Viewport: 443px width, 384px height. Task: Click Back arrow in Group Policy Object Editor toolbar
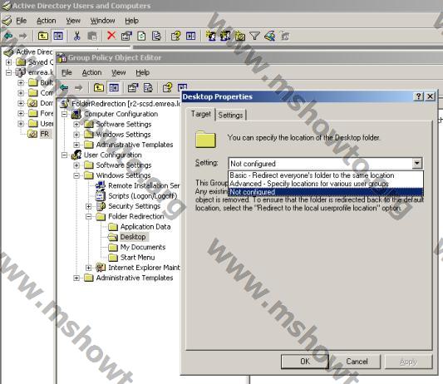pos(65,87)
